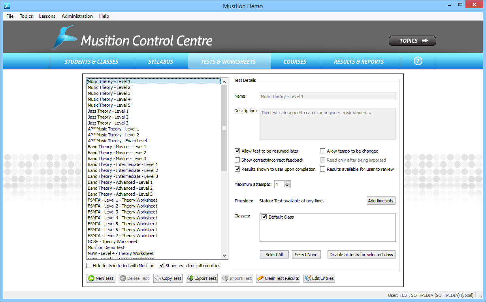The image size is (486, 302).
Task: Enable Show correct/incorrect feedback
Action: click(x=237, y=160)
